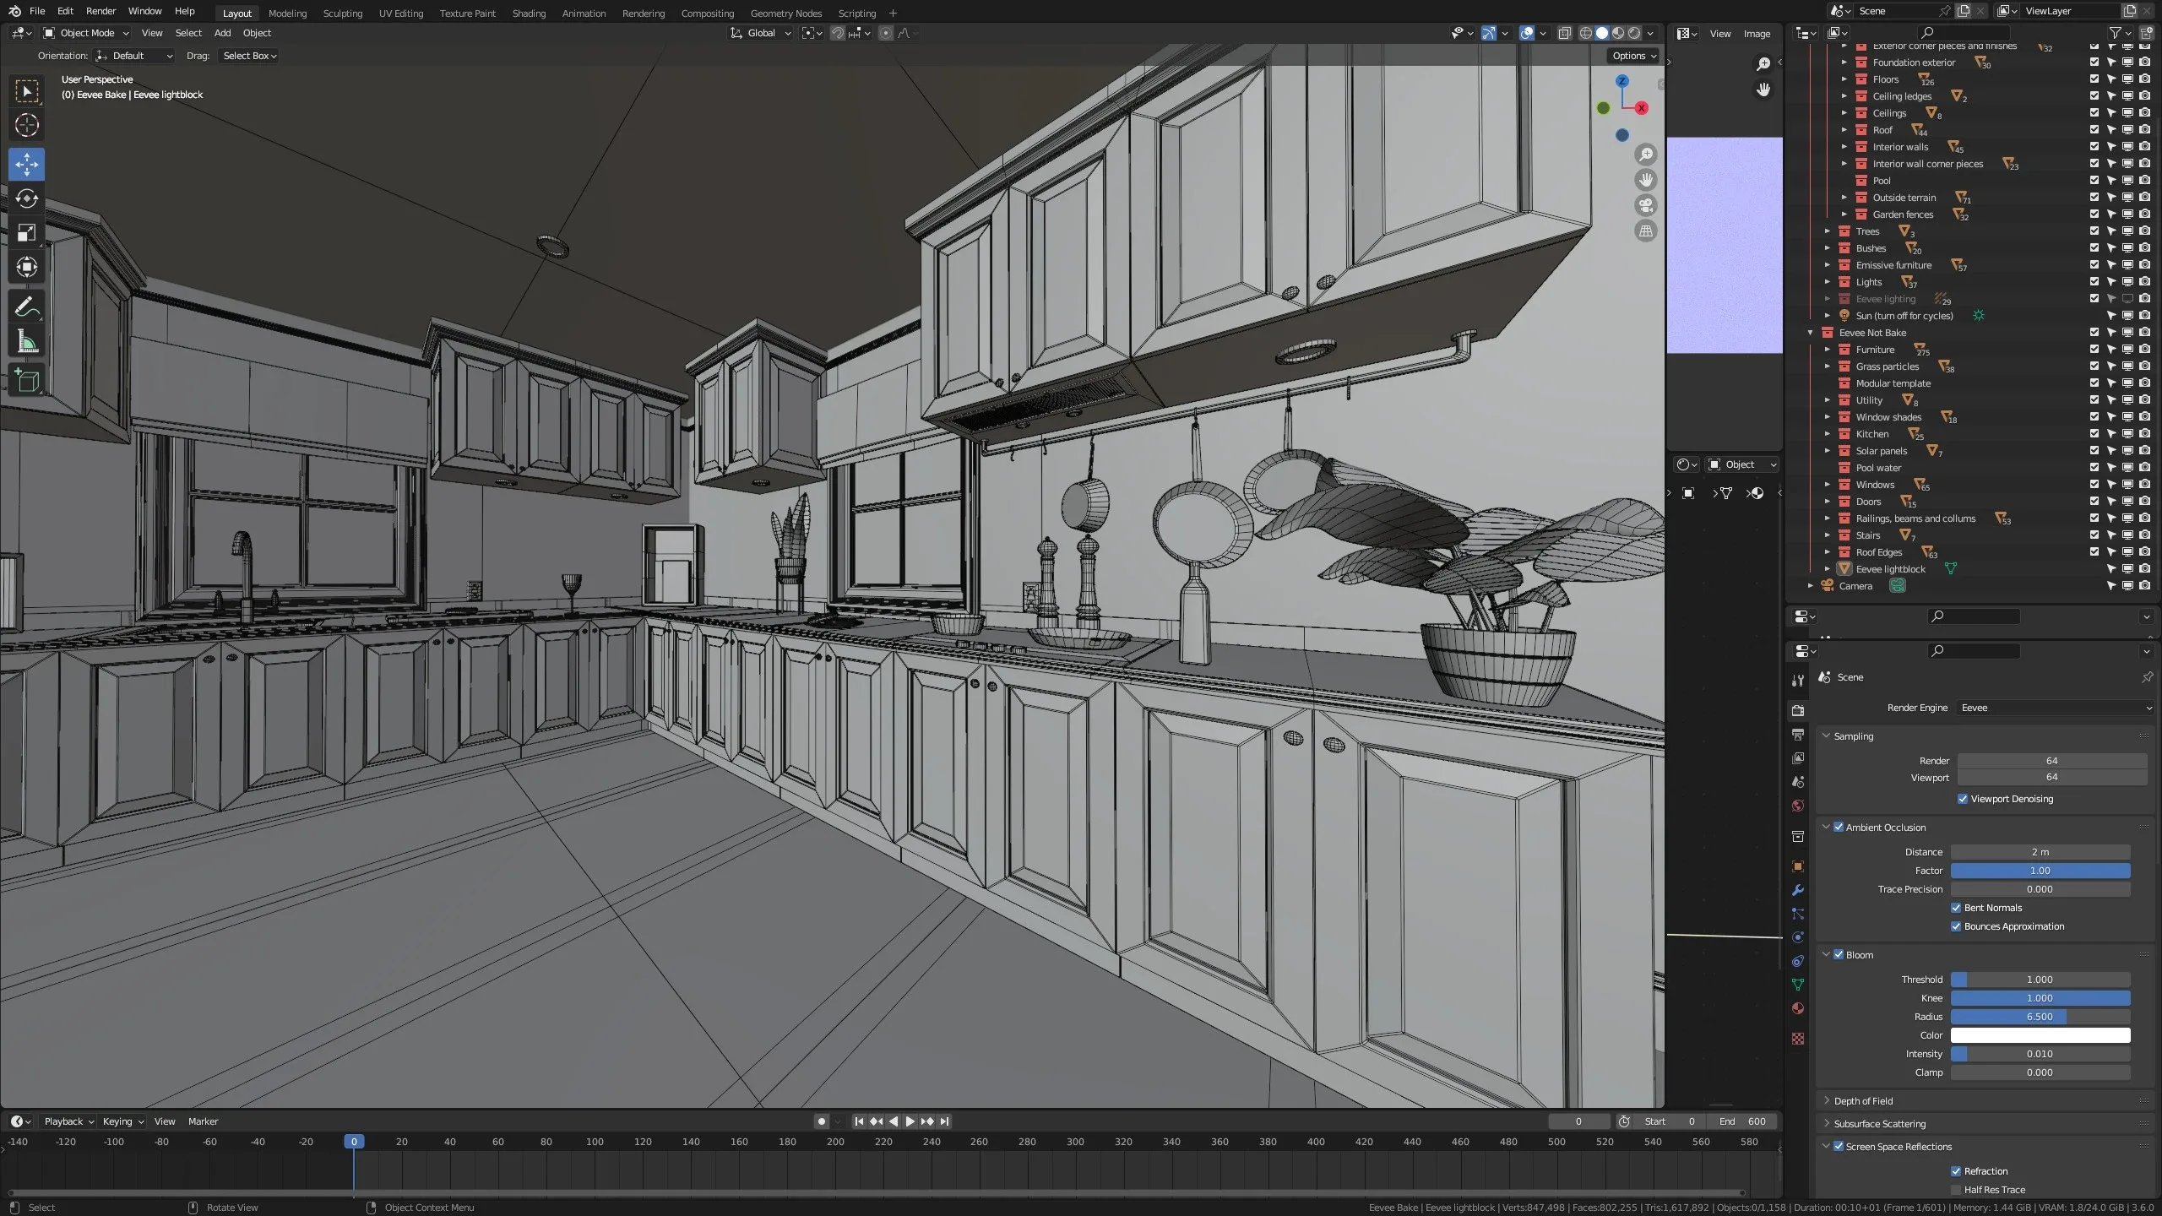Switch to the Shading workspace tab
The height and width of the screenshot is (1216, 2162).
[528, 13]
